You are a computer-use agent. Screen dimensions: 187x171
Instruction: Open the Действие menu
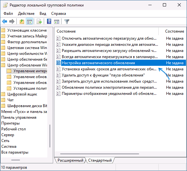[26, 14]
